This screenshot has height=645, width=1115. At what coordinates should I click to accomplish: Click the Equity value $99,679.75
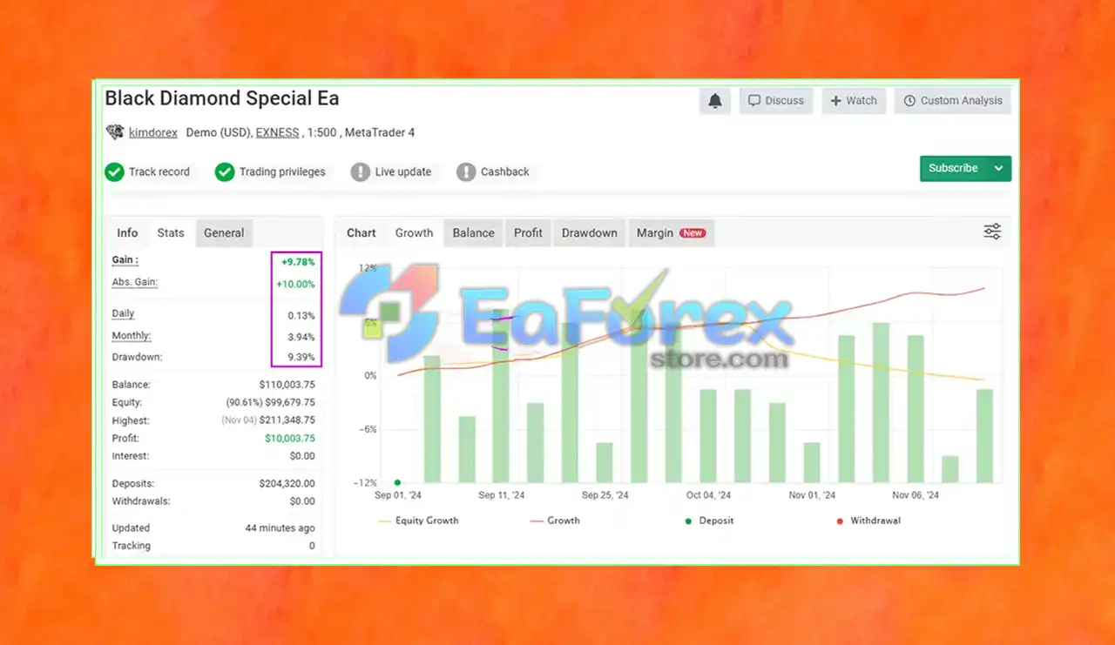292,403
